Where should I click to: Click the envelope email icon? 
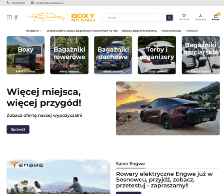pos(32,3)
